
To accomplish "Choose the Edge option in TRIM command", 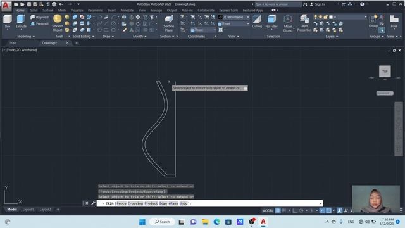I will 163,203.
